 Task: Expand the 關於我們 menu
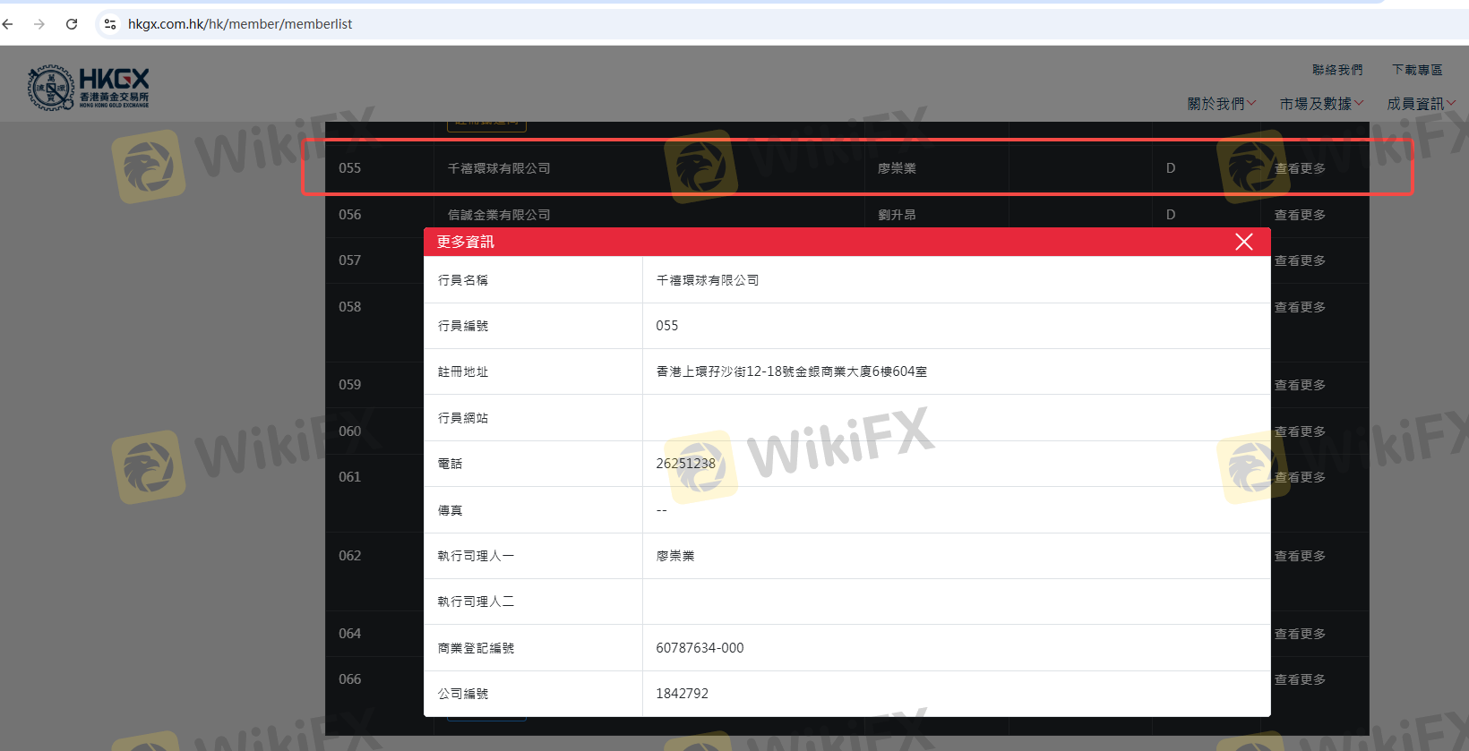click(x=1221, y=104)
